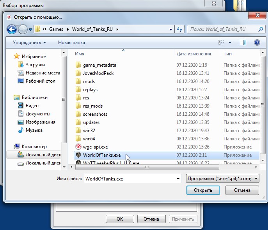Click OK in the background properties window

[120, 219]
